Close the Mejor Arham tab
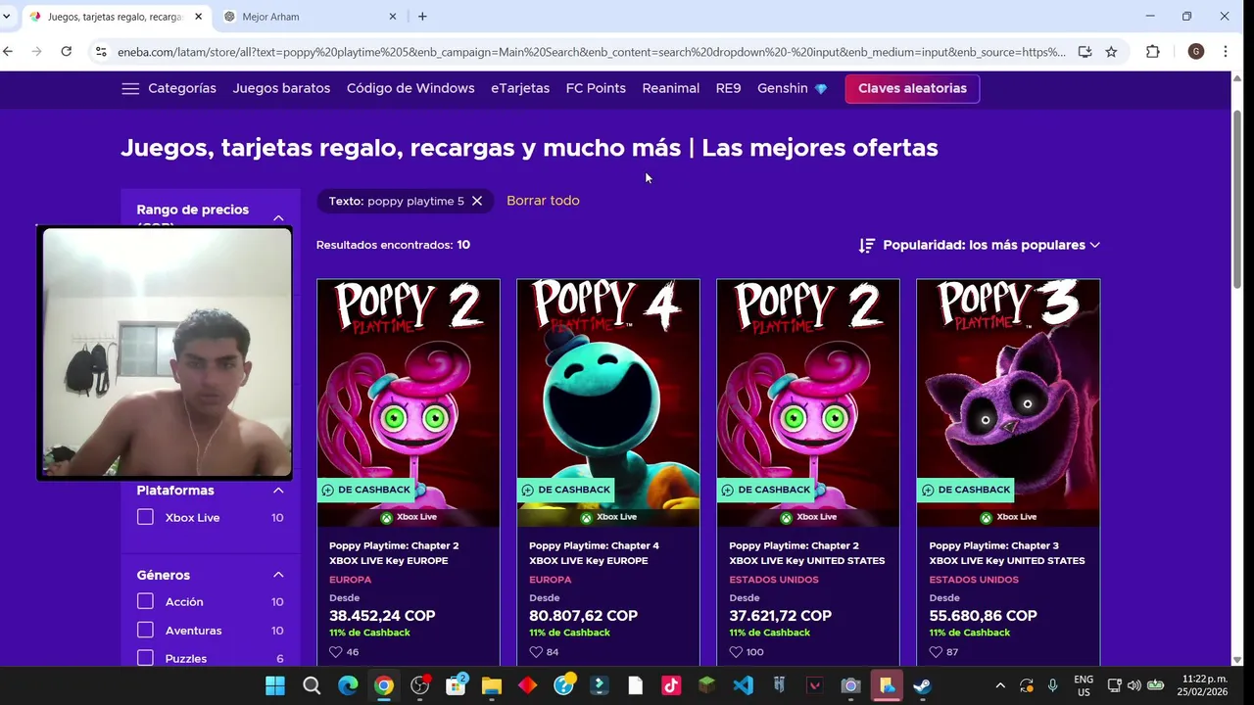The image size is (1254, 705). [x=393, y=17]
